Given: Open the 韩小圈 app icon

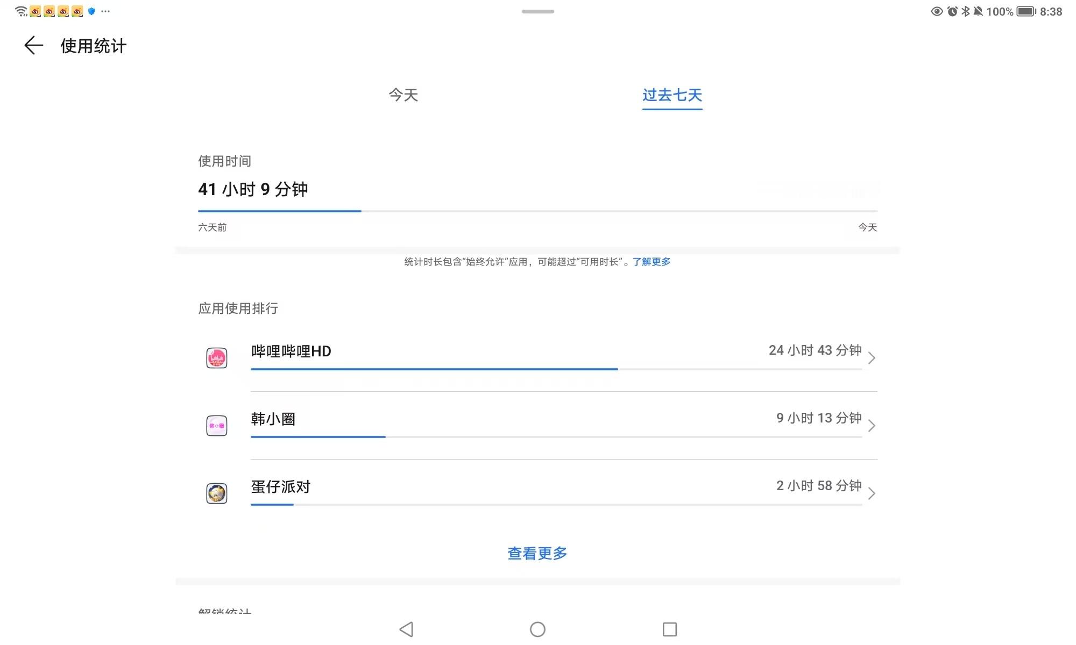Looking at the screenshot, I should pyautogui.click(x=217, y=426).
